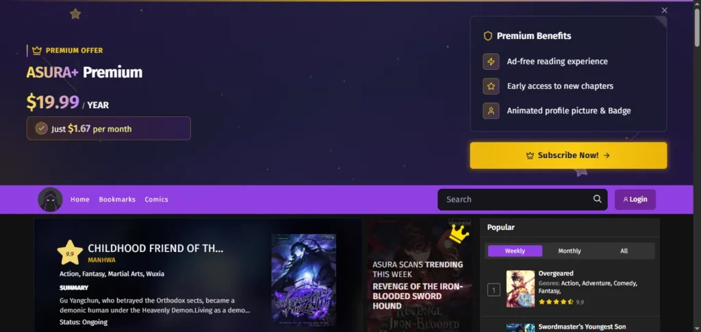Image resolution: width=701 pixels, height=332 pixels.
Task: Open the Bookmarks page
Action: (117, 199)
